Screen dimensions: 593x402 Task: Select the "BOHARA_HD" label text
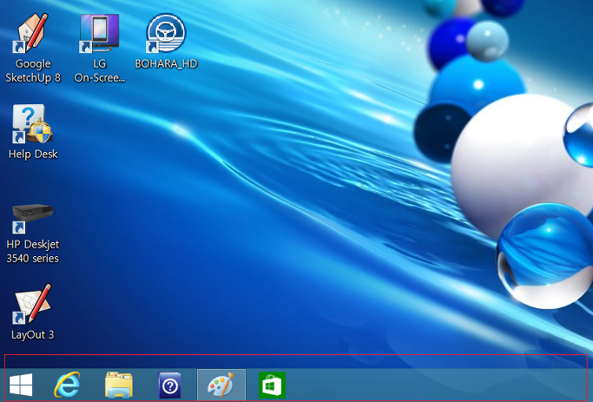pyautogui.click(x=166, y=63)
